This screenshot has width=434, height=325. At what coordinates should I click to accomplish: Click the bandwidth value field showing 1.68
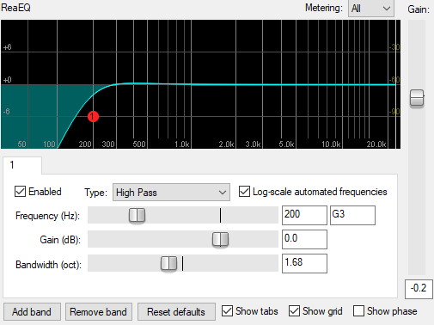[x=304, y=263]
